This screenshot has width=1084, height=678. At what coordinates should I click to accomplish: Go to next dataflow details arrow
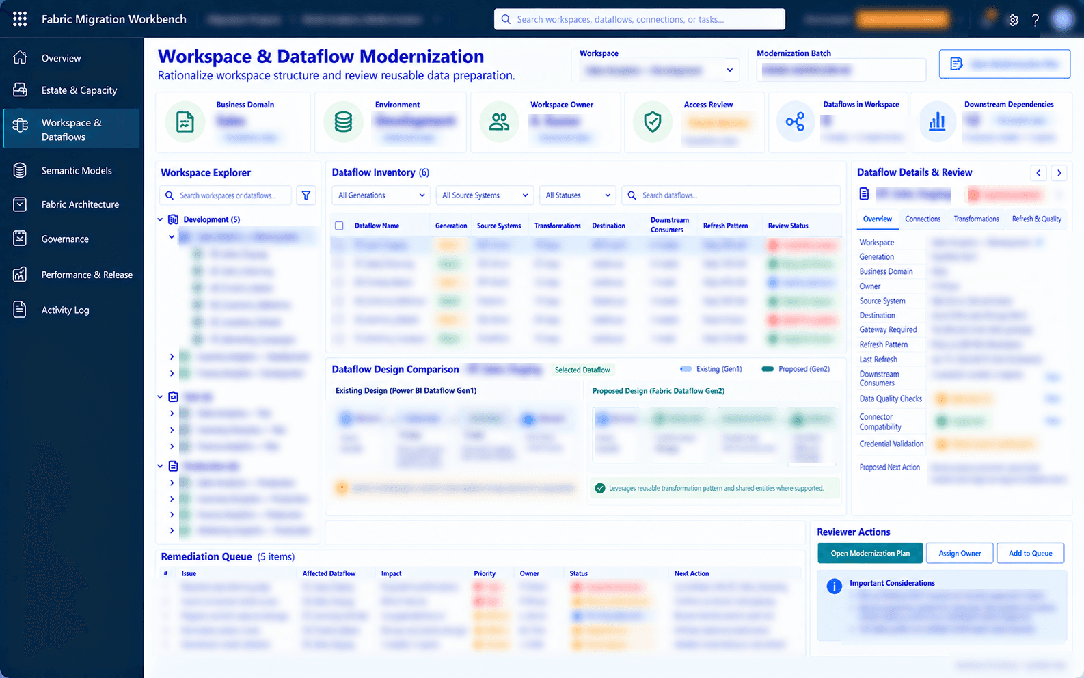tap(1059, 173)
